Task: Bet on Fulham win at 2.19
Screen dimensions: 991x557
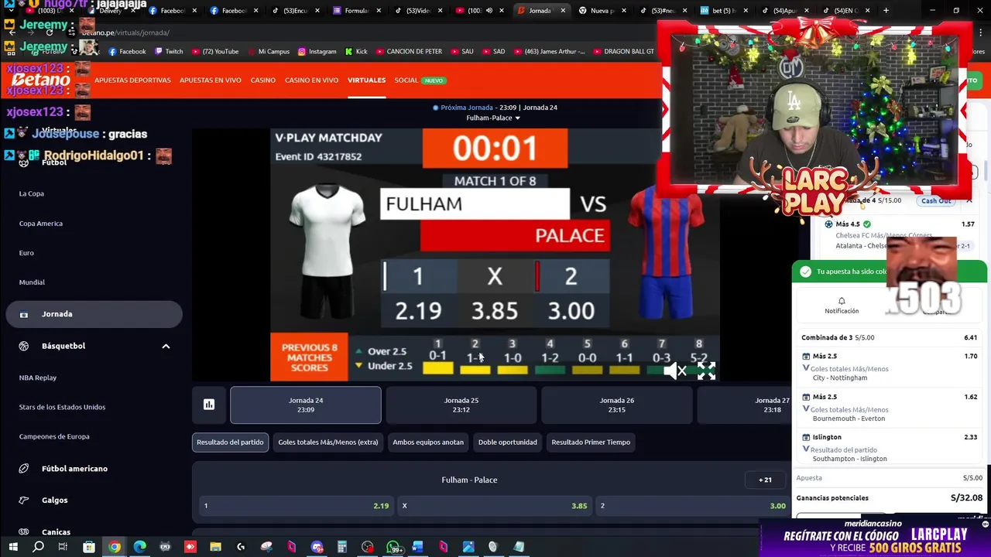Action: pyautogui.click(x=296, y=506)
